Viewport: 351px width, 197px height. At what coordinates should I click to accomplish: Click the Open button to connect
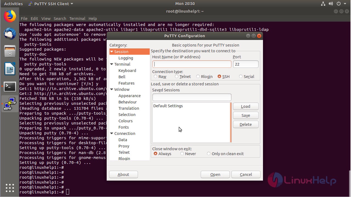(215, 175)
